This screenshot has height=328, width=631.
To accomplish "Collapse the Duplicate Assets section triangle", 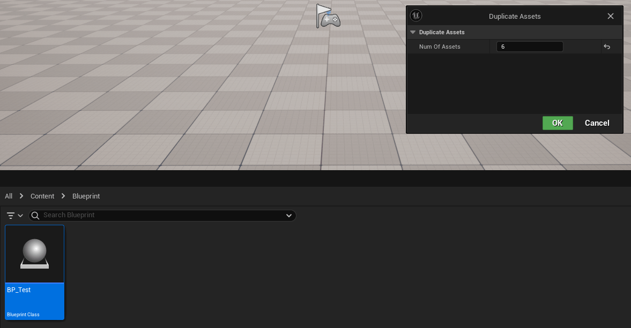I will 413,33.
